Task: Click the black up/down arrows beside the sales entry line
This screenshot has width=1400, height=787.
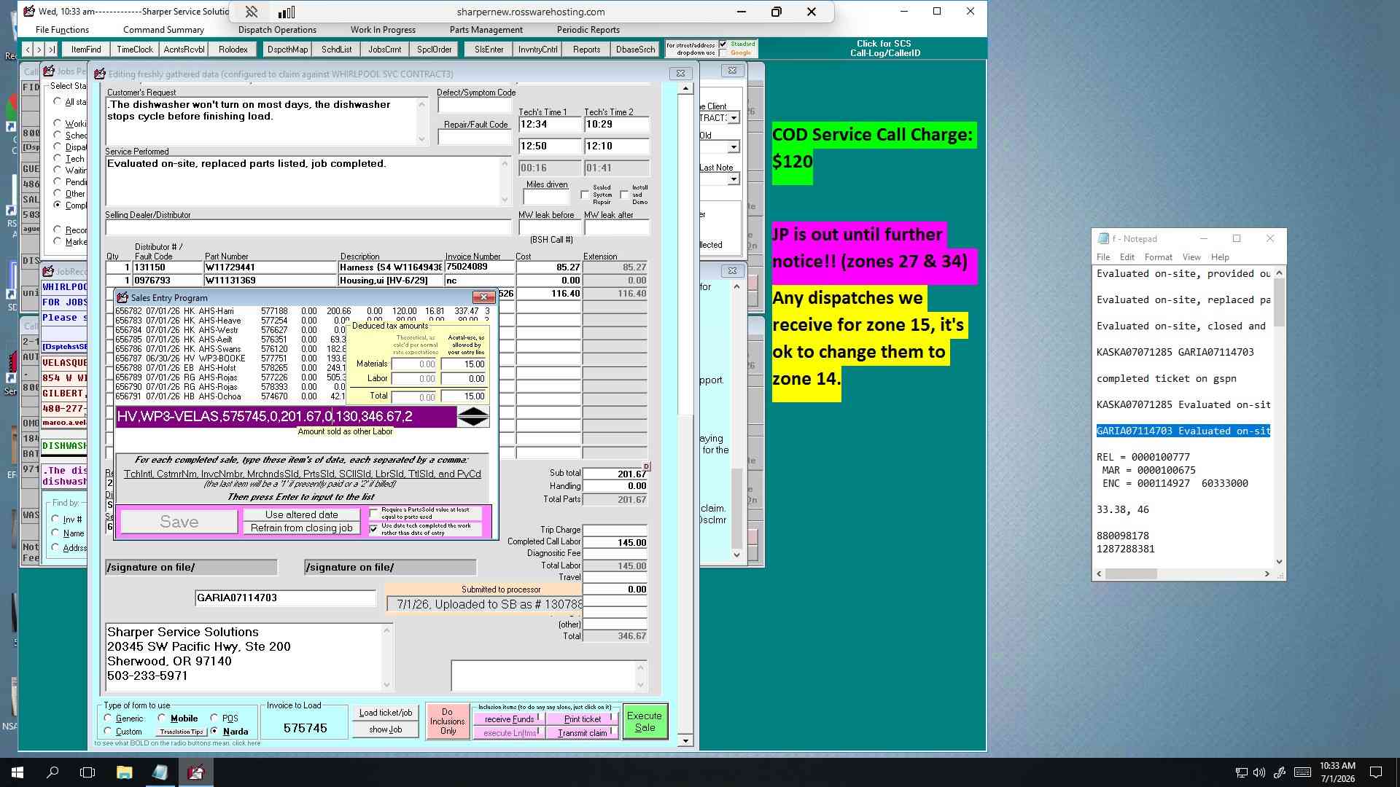Action: pyautogui.click(x=473, y=417)
